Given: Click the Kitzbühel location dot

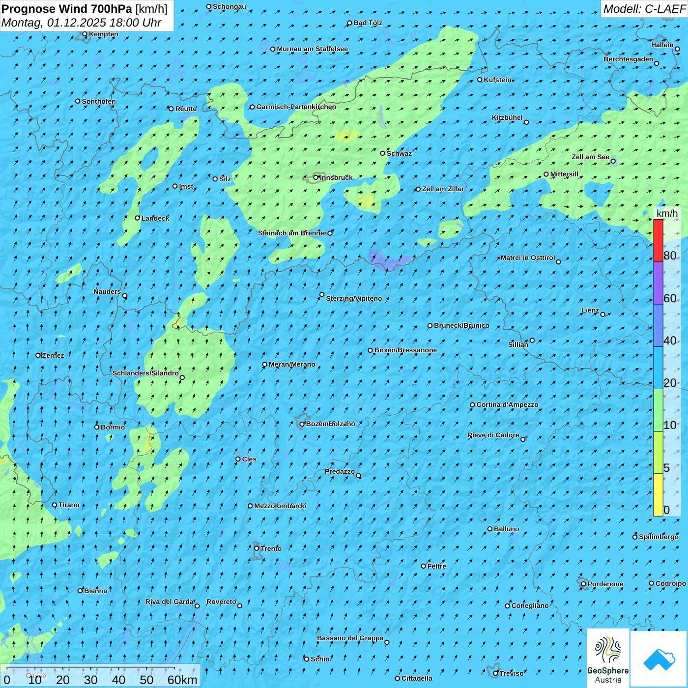Looking at the screenshot, I should coord(526,122).
